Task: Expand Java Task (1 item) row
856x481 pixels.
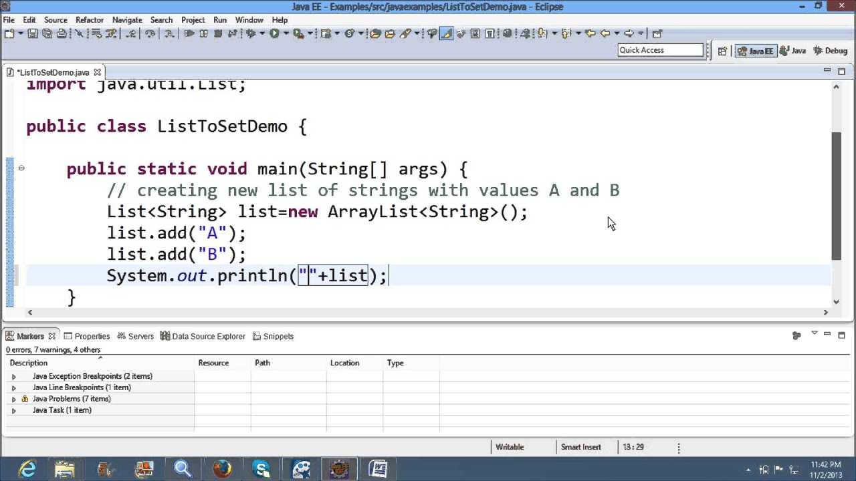Action: (x=13, y=411)
